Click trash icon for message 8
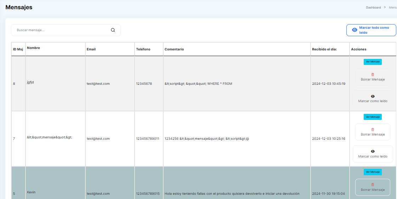The height and width of the screenshot is (199, 397). pyautogui.click(x=373, y=74)
